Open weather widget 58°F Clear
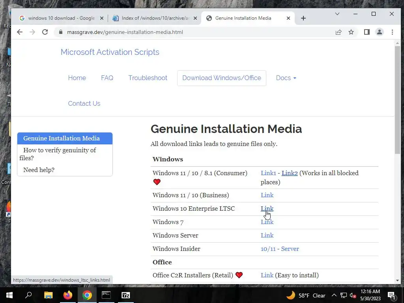 306,296
